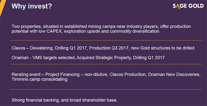Viewport: 207px width, 106px height.
Task: Click the gold divider below Onaman line
Action: click(x=106, y=64)
